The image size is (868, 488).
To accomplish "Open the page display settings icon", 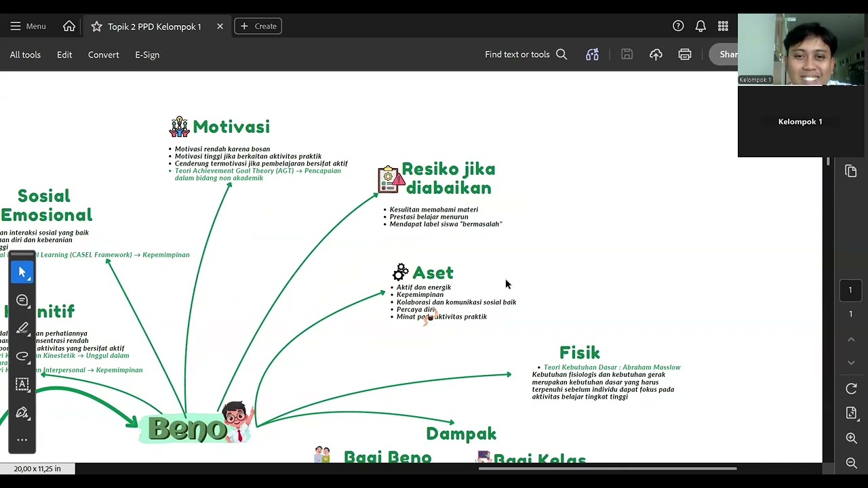I will pos(852,413).
